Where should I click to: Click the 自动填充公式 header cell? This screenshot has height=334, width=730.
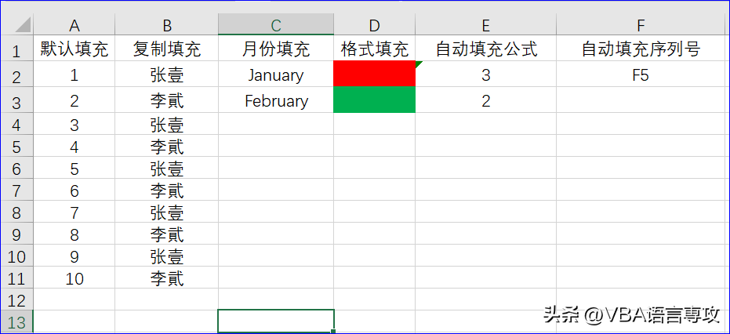[485, 50]
